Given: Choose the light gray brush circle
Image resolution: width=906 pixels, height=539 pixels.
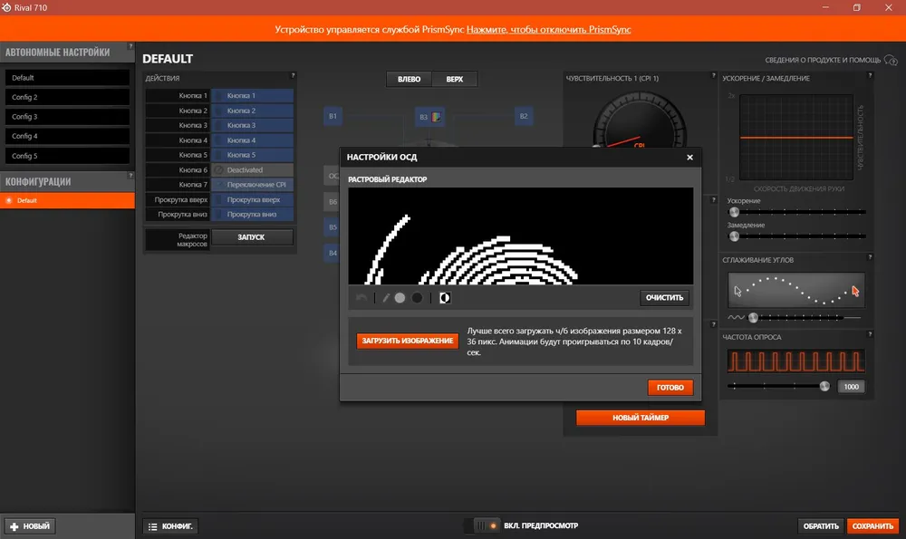Looking at the screenshot, I should click(x=400, y=298).
